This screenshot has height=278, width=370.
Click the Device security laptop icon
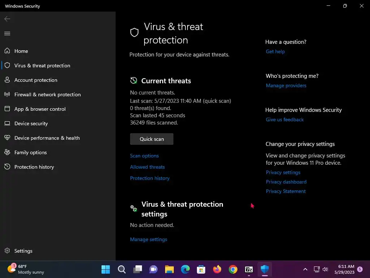coord(7,123)
